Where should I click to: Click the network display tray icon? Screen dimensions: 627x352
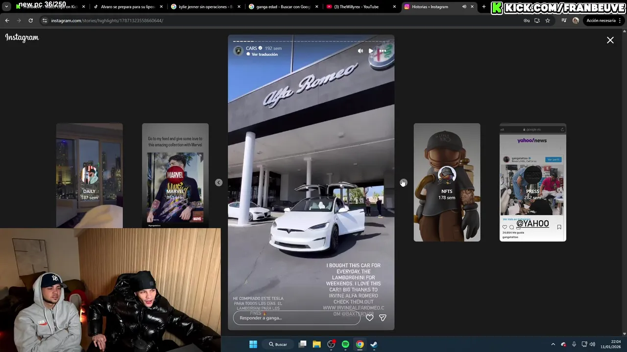click(584, 344)
